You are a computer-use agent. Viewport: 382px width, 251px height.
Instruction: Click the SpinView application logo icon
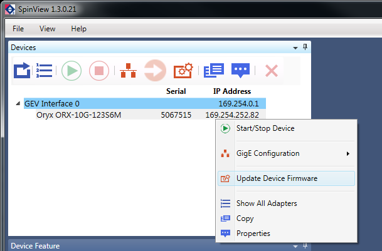(10, 9)
